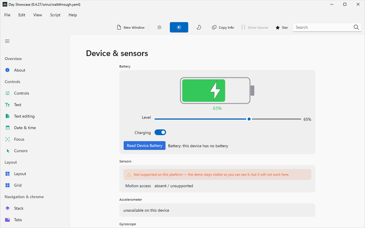The image size is (365, 228).
Task: Click the 'Device & sensors' page heading
Action: 117,54
